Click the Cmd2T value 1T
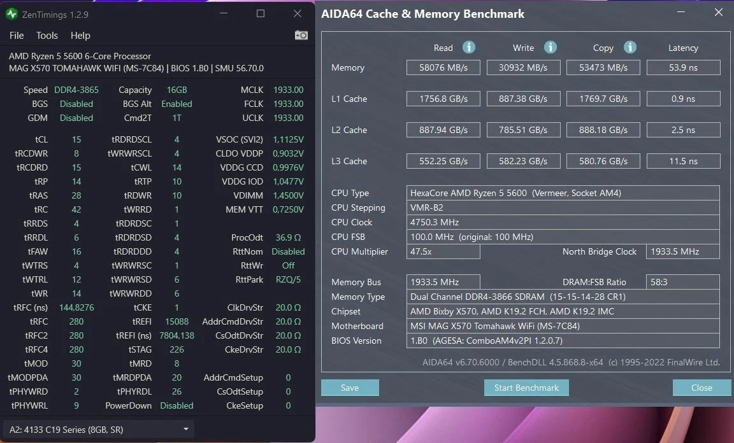The height and width of the screenshot is (443, 734). [176, 118]
